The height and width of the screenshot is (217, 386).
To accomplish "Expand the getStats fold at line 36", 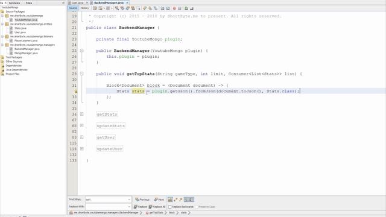I will (82, 114).
